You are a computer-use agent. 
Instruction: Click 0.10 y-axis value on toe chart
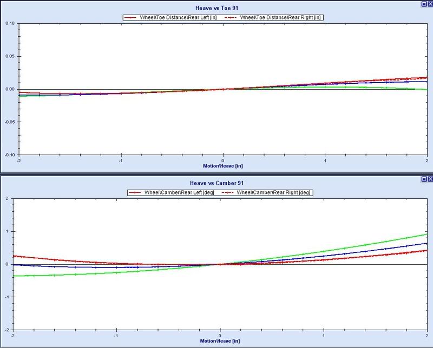coord(10,23)
